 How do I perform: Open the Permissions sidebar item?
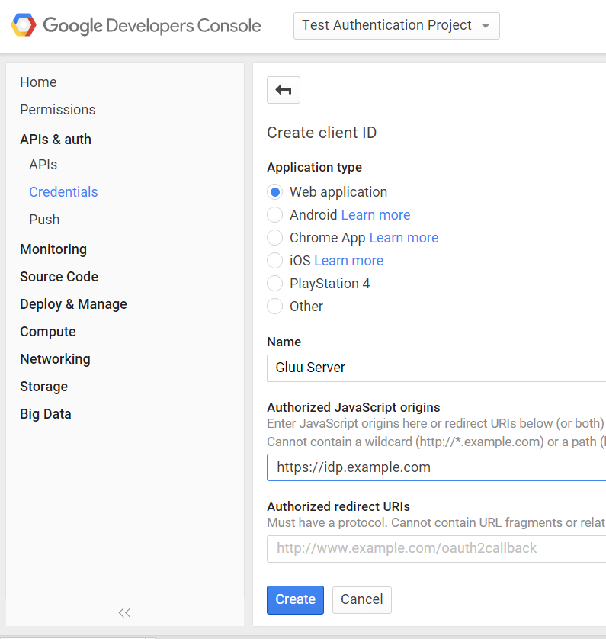coord(58,110)
